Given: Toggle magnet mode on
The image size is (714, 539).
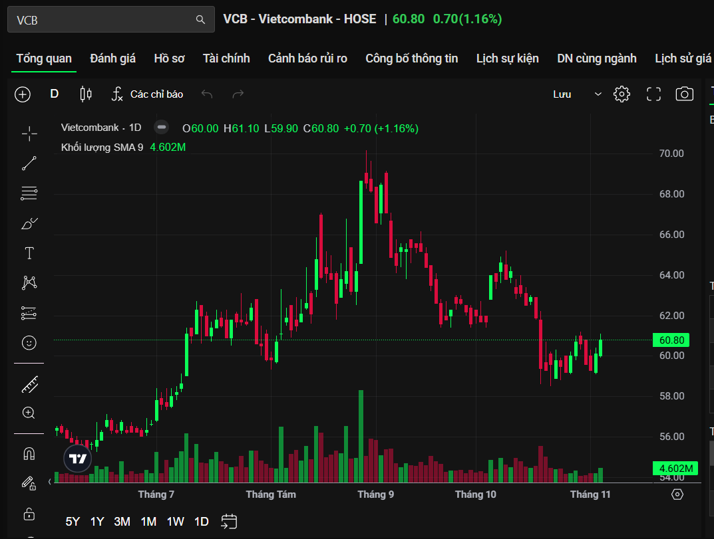Looking at the screenshot, I should pos(29,454).
